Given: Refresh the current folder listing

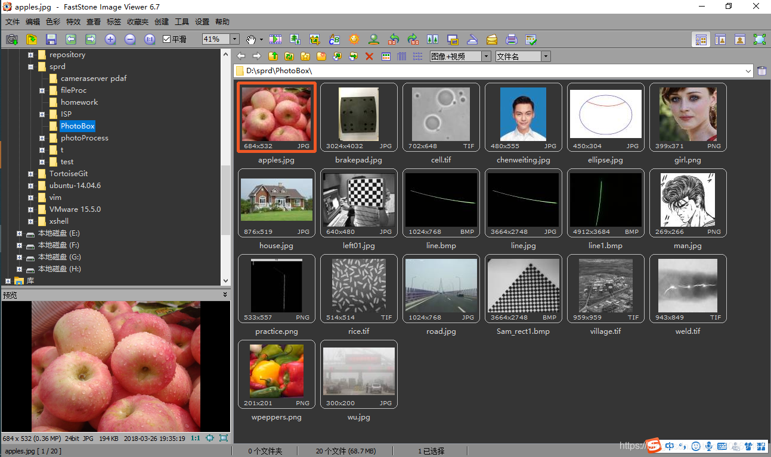Looking at the screenshot, I should point(289,56).
